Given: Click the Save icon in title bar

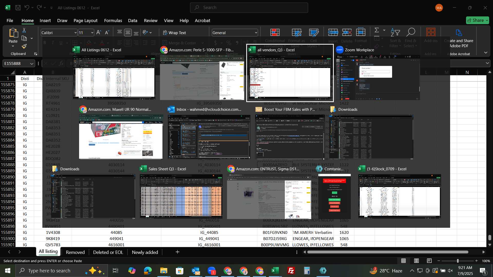Looking at the screenshot, I should click(18, 8).
